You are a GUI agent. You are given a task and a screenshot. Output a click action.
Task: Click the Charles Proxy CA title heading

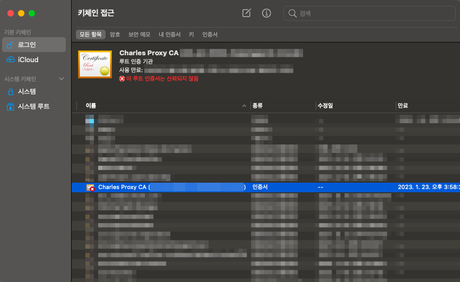[x=149, y=53]
